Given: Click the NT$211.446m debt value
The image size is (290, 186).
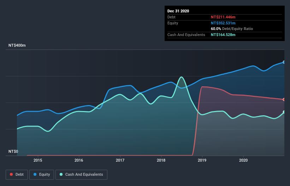Looking at the screenshot, I should [223, 17].
